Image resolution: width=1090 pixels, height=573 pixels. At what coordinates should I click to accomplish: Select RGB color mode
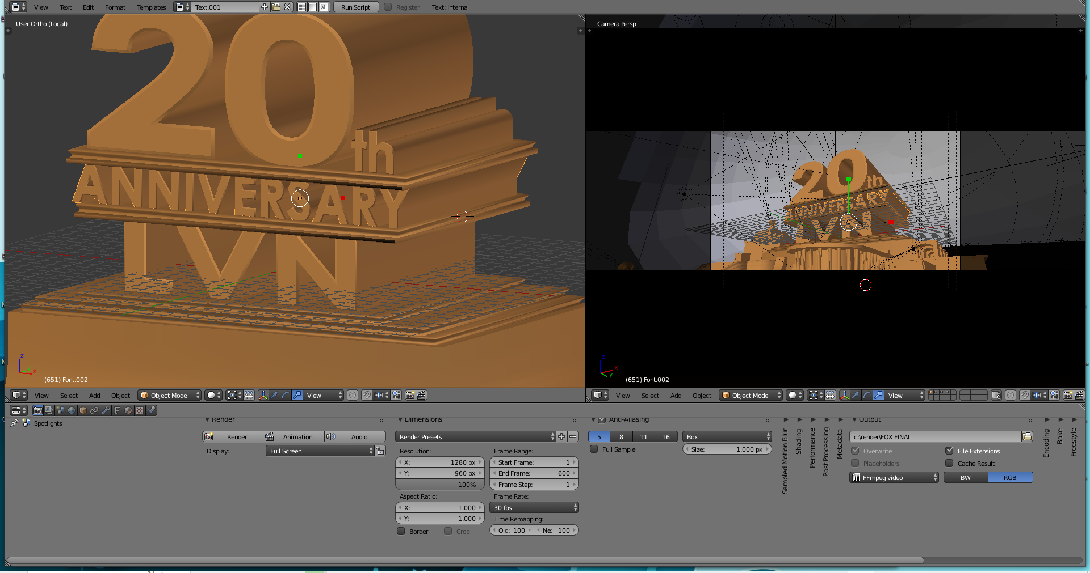1010,477
